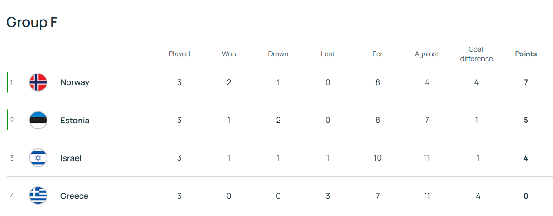This screenshot has height=216, width=553.
Task: Click the Won column header
Action: point(229,54)
